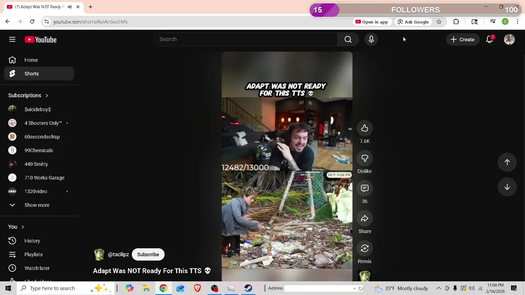This screenshot has height=295, width=525.
Task: Click the Shorts video player
Action: pyautogui.click(x=287, y=166)
